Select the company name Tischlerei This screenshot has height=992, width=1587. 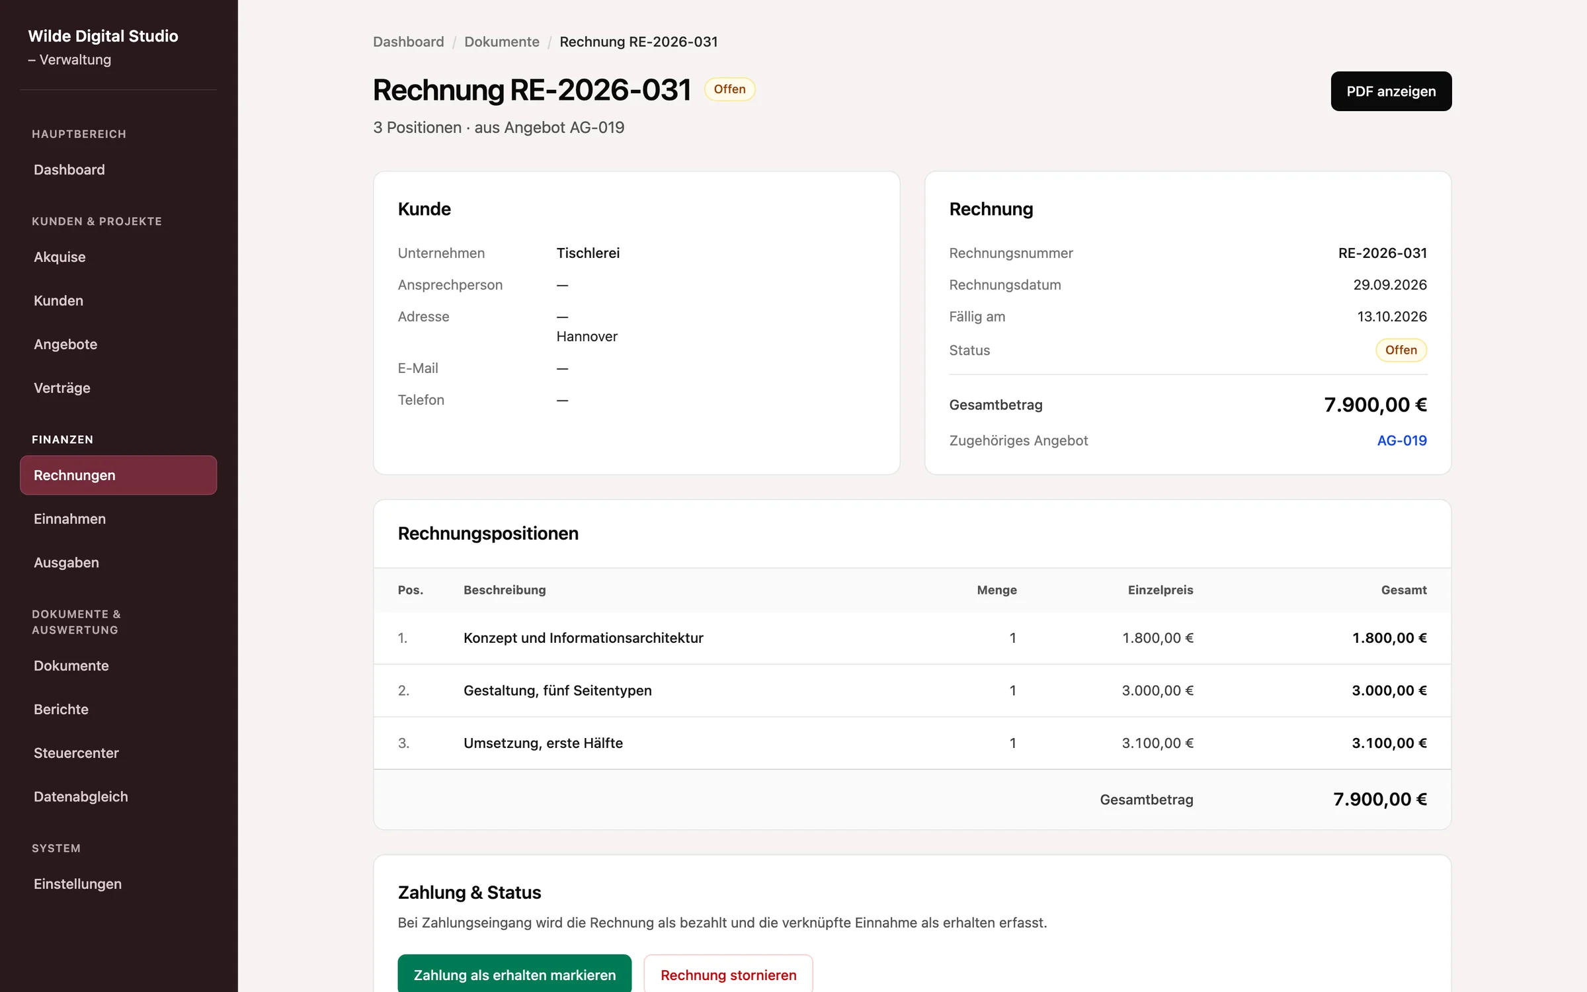click(588, 253)
